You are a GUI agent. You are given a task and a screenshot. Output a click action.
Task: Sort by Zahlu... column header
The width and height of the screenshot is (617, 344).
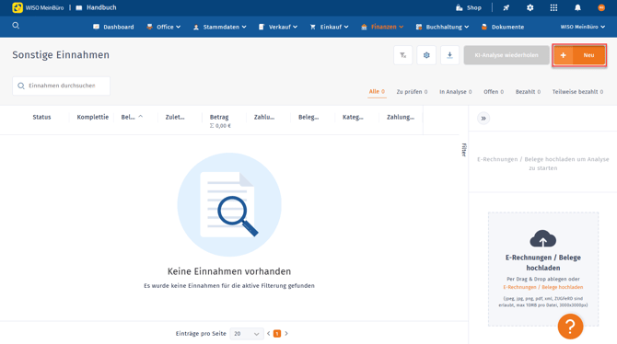[x=264, y=117]
